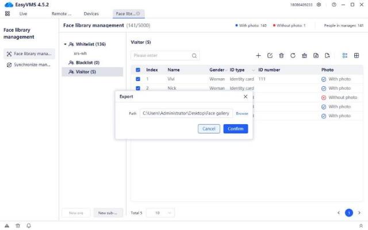Switch to the list view icon

coord(344,56)
